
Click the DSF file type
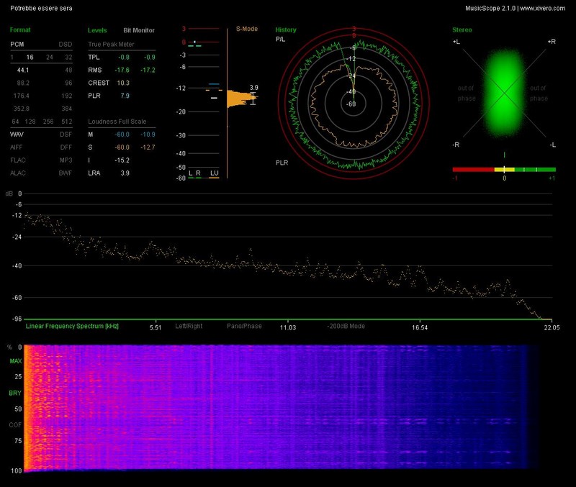click(x=66, y=135)
